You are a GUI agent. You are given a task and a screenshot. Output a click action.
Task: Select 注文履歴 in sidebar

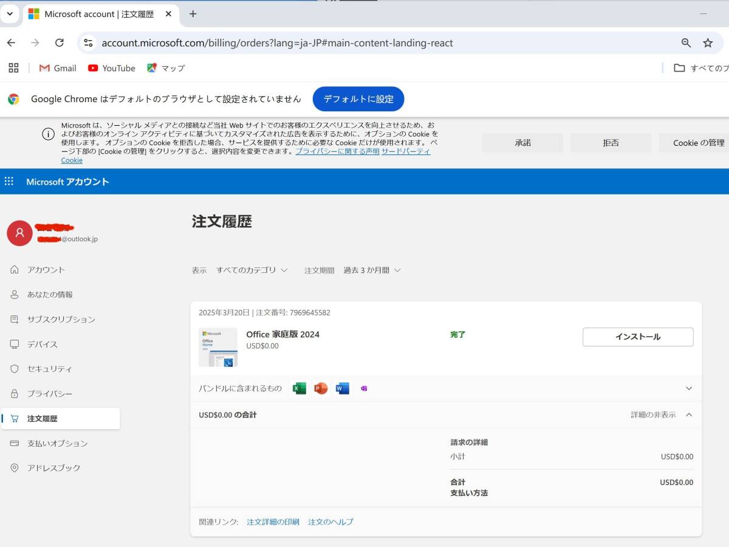pyautogui.click(x=61, y=419)
